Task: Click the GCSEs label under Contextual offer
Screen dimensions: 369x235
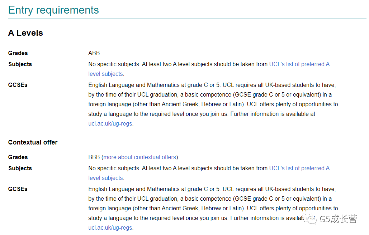Action: coord(18,189)
